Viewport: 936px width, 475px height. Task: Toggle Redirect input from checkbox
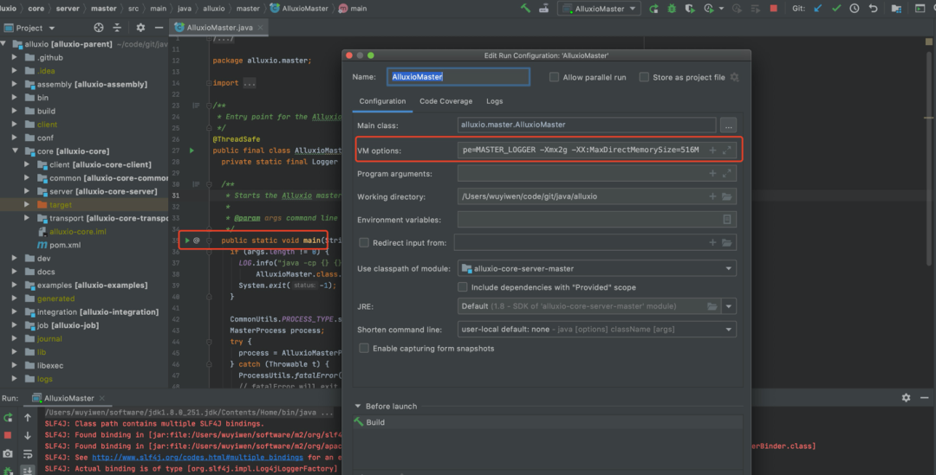click(363, 242)
